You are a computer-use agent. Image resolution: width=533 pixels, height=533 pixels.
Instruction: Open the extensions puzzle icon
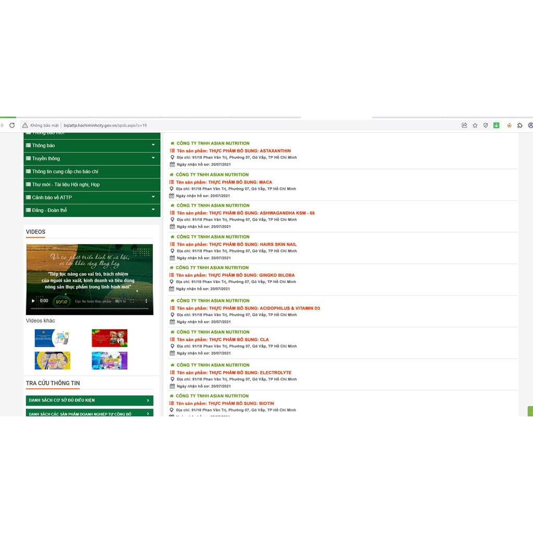520,125
